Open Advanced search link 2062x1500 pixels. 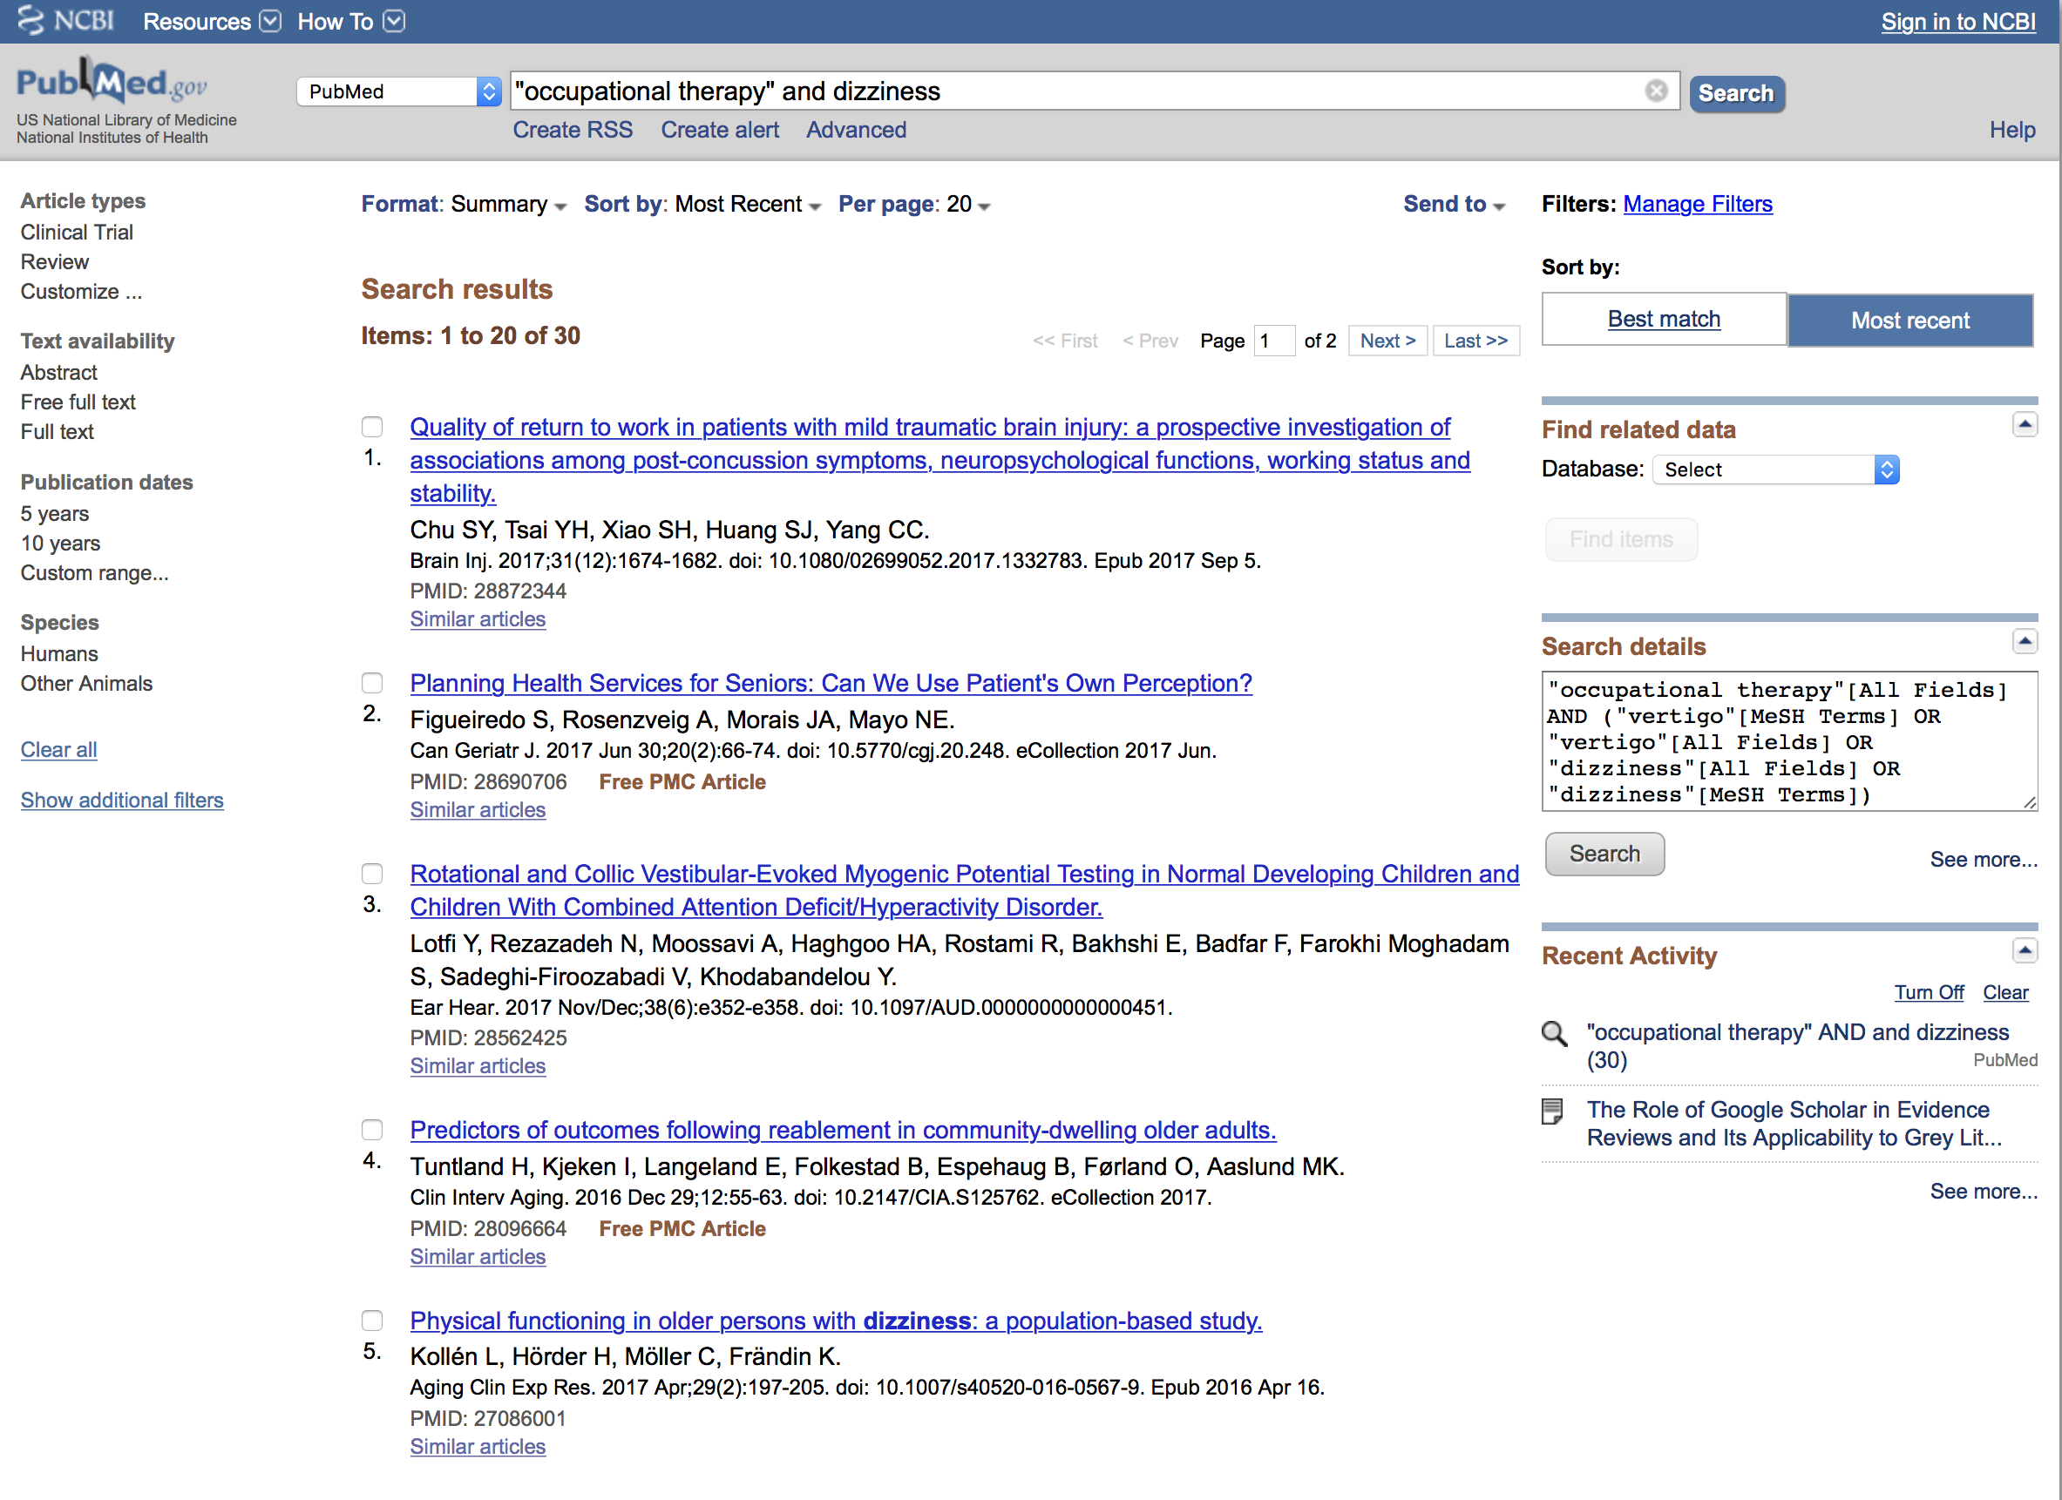click(857, 131)
